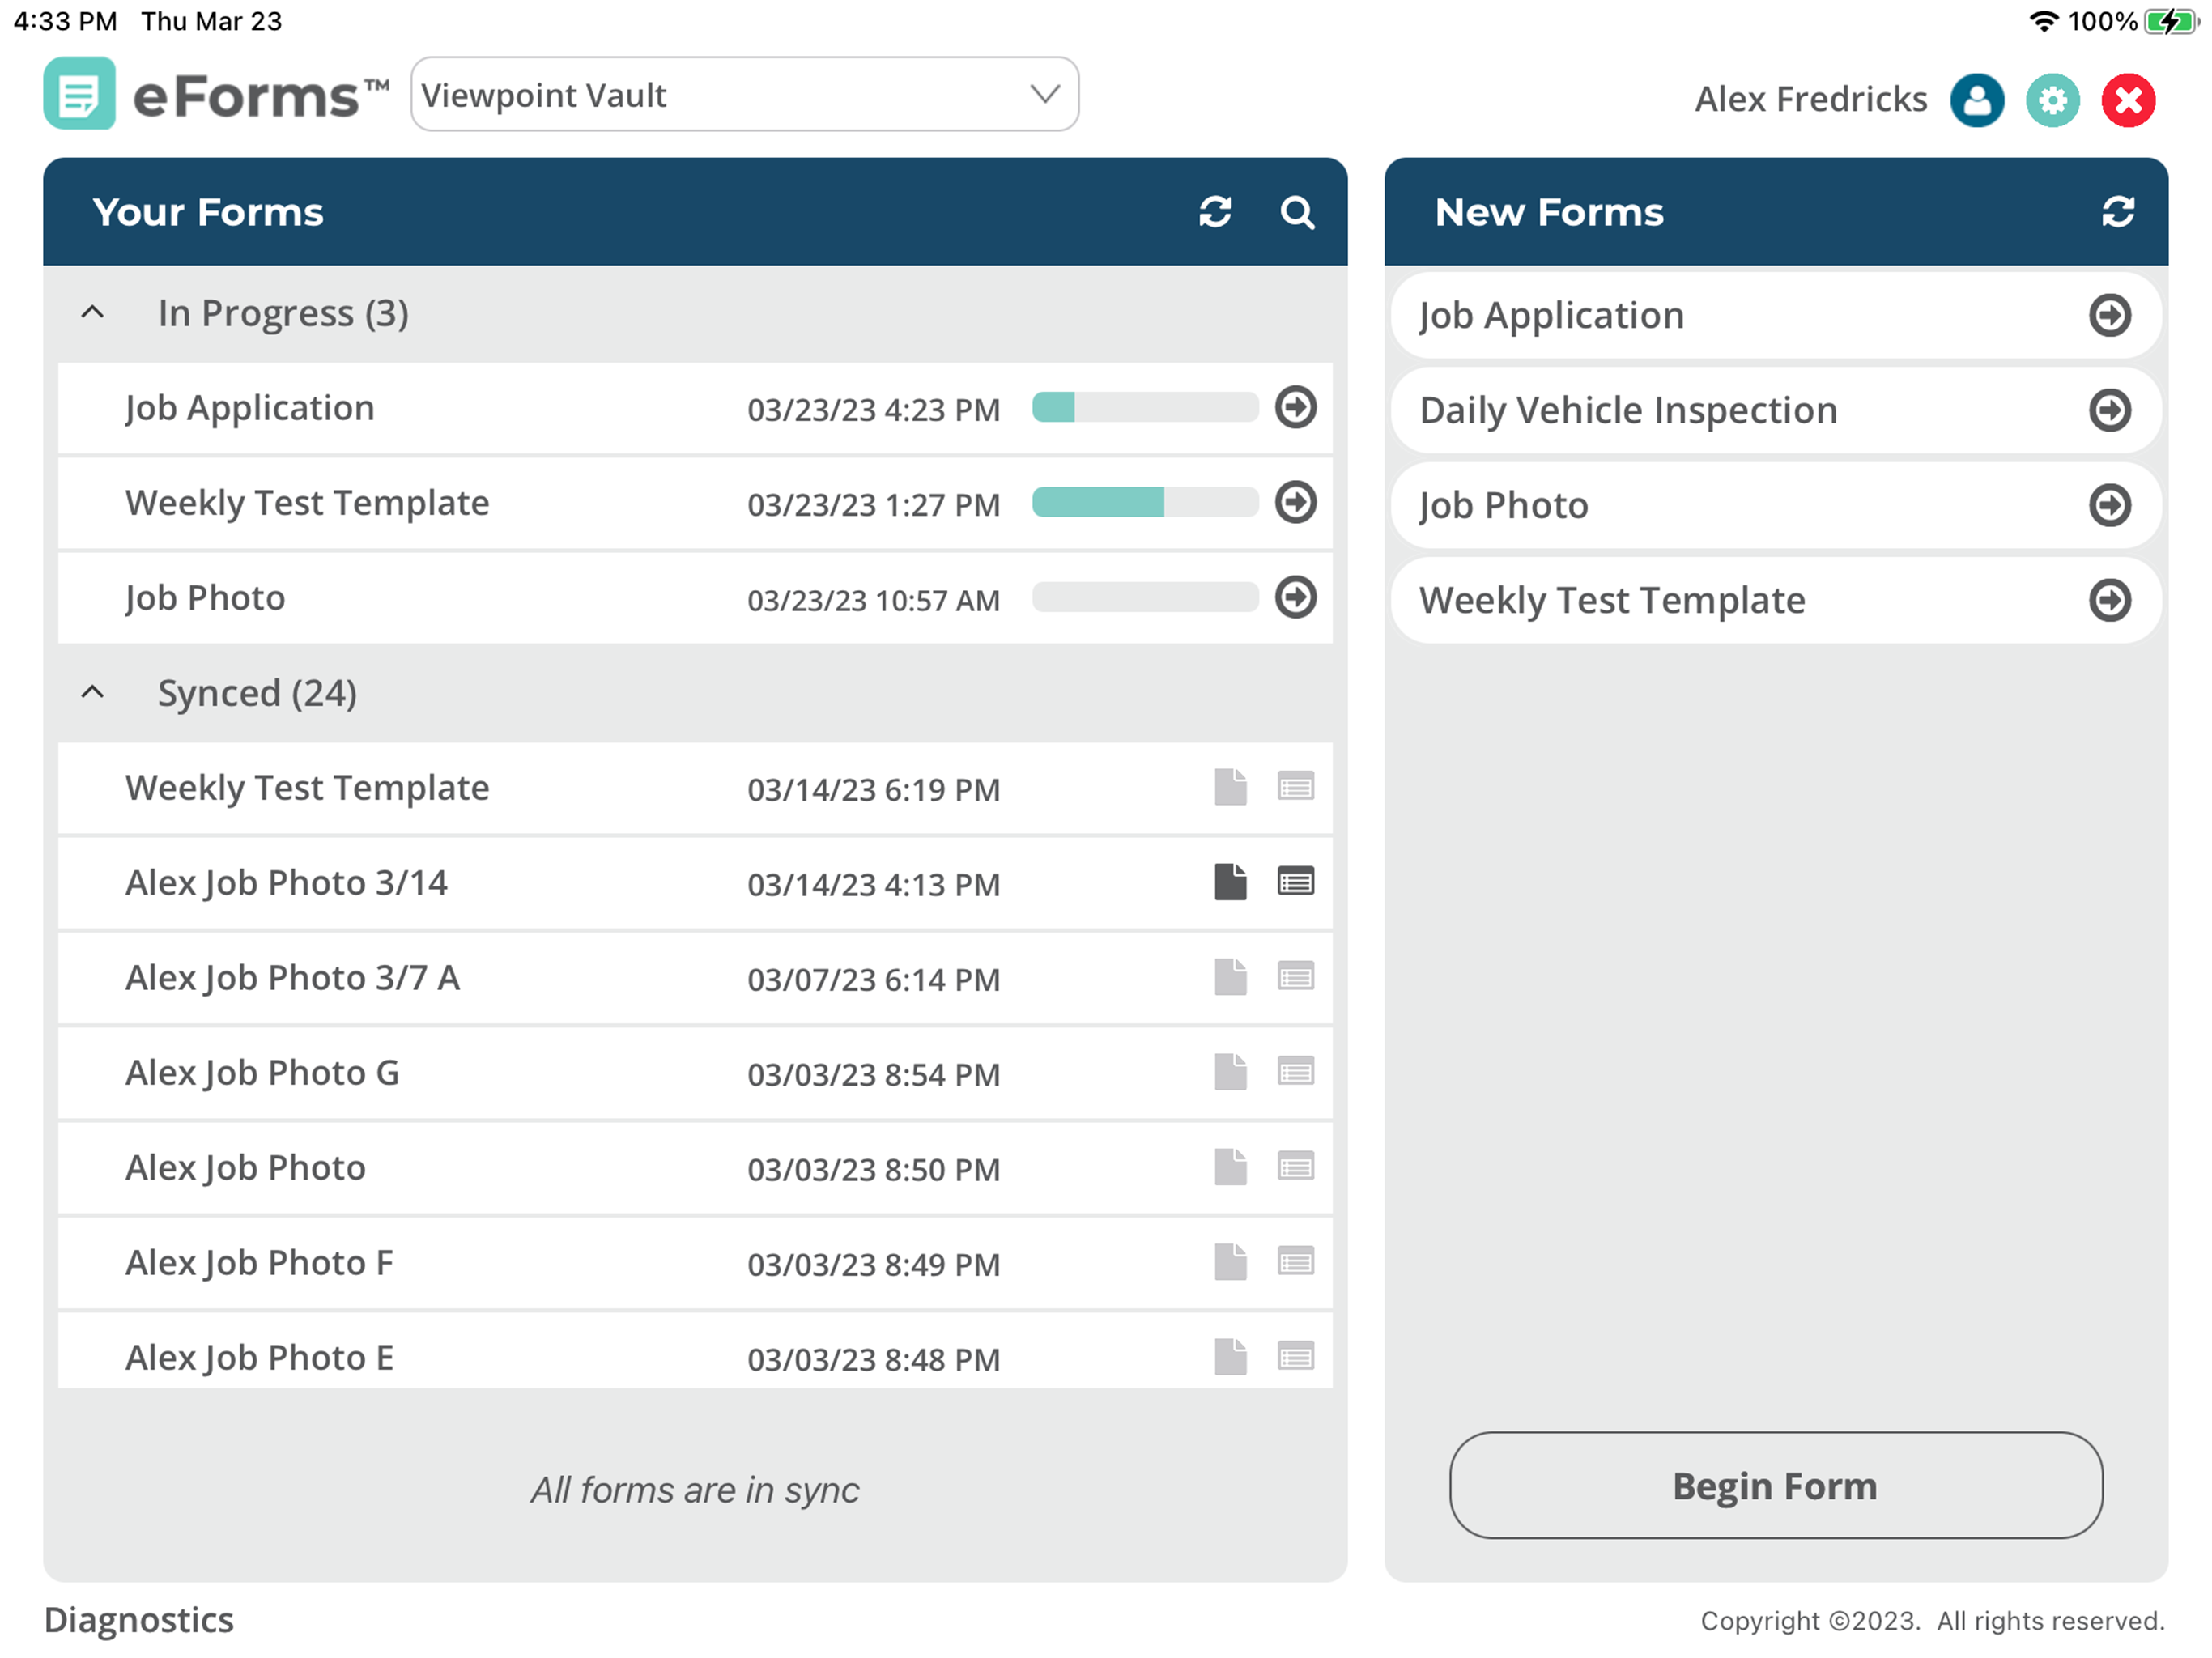Select Weekly Test Template in New Forms
This screenshot has height=1658, width=2212.
coord(1776,600)
